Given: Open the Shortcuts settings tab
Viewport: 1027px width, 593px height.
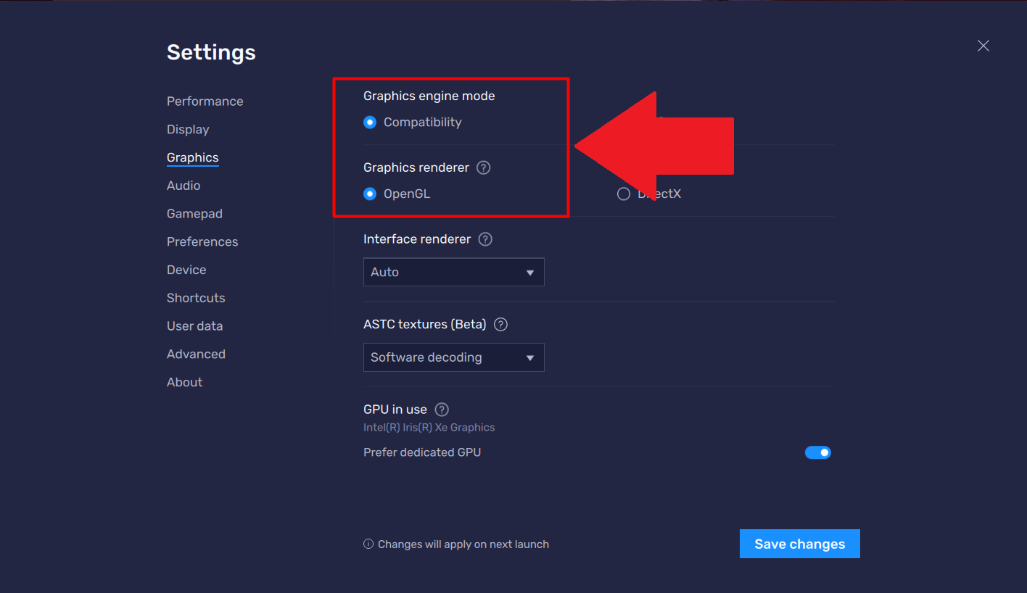Looking at the screenshot, I should point(196,298).
